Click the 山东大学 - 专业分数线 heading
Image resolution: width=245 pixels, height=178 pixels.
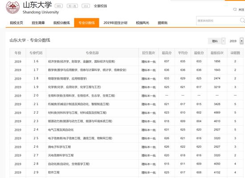[30, 40]
